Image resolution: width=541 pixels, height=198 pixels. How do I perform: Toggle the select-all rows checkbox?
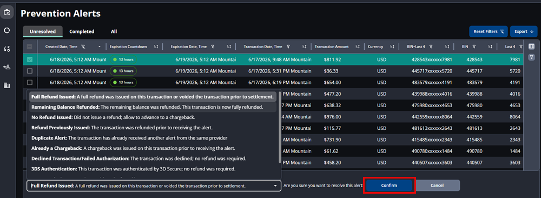[x=30, y=47]
